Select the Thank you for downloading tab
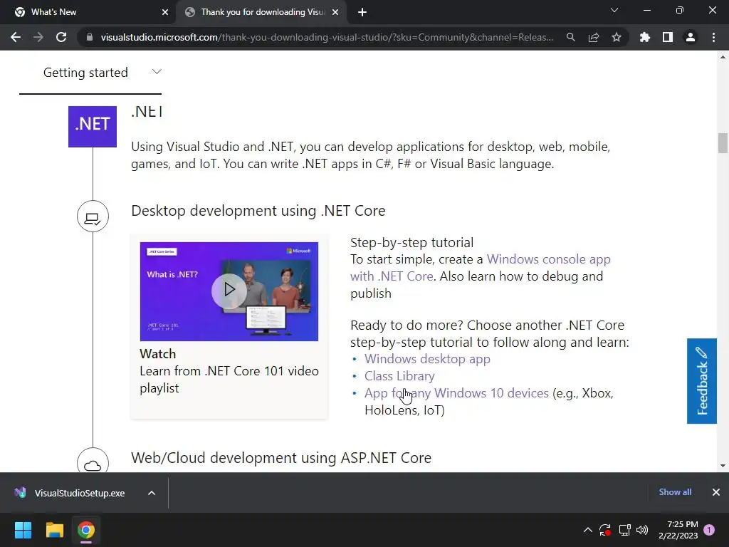This screenshot has height=547, width=729. [261, 12]
